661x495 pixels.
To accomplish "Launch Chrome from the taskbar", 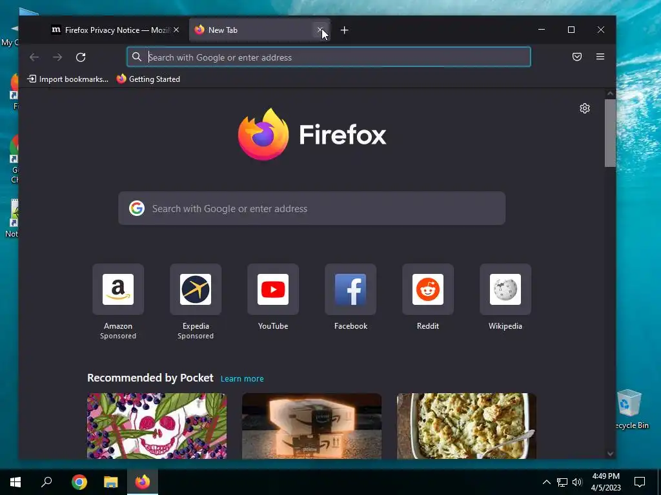I will (x=79, y=482).
